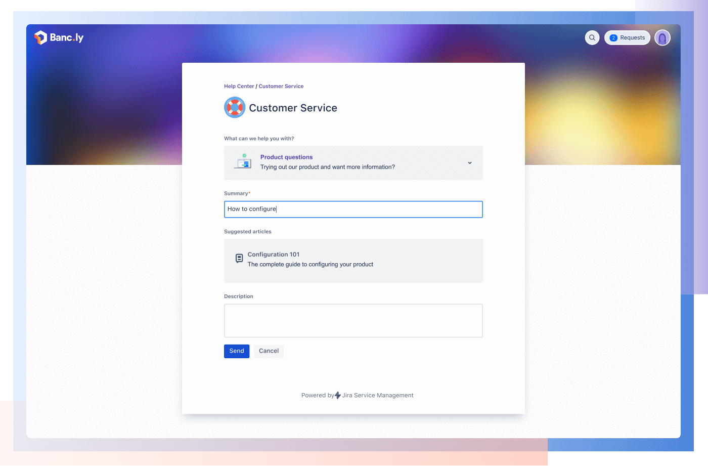Click the article icon beside Configuration 101
The image size is (708, 466).
(x=239, y=259)
